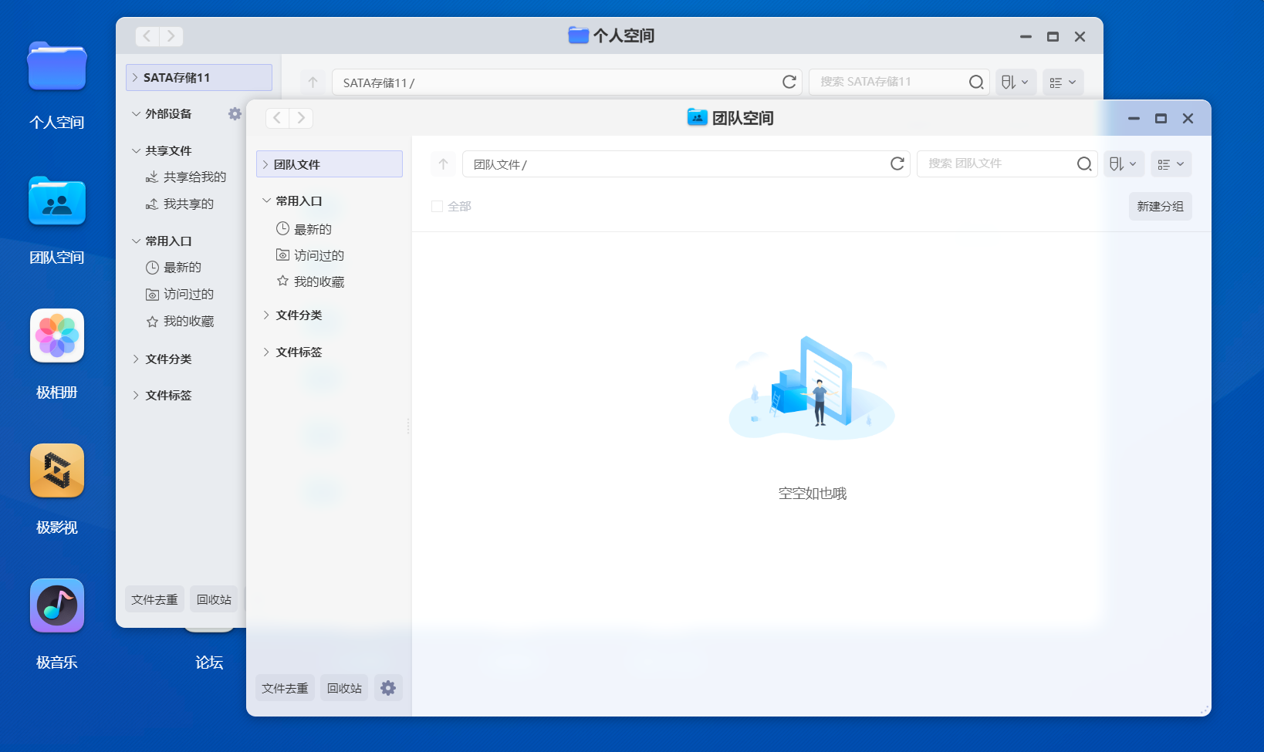The image size is (1264, 752).
Task: Check the 全部 select-all checkbox
Action: [x=437, y=206]
